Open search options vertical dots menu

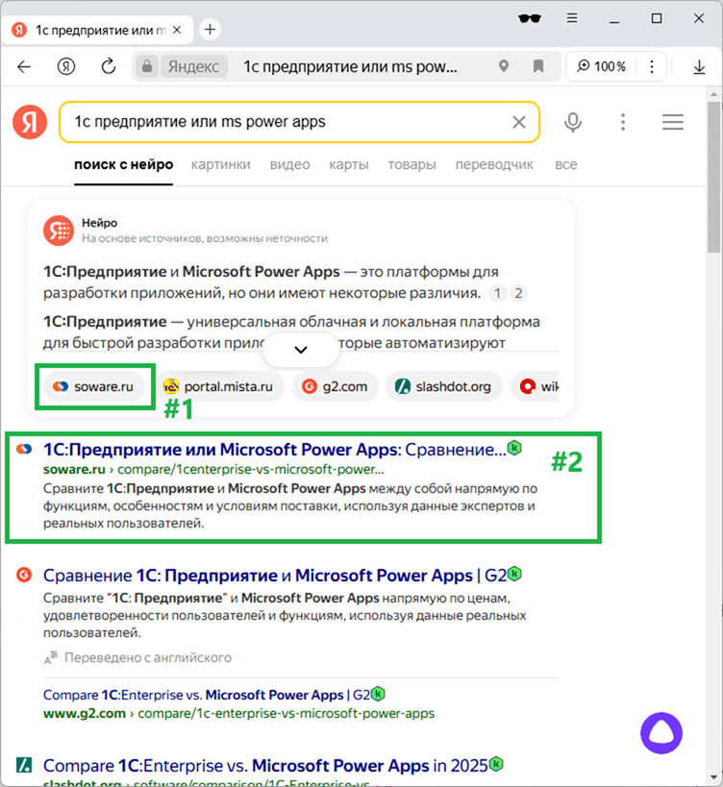point(623,122)
